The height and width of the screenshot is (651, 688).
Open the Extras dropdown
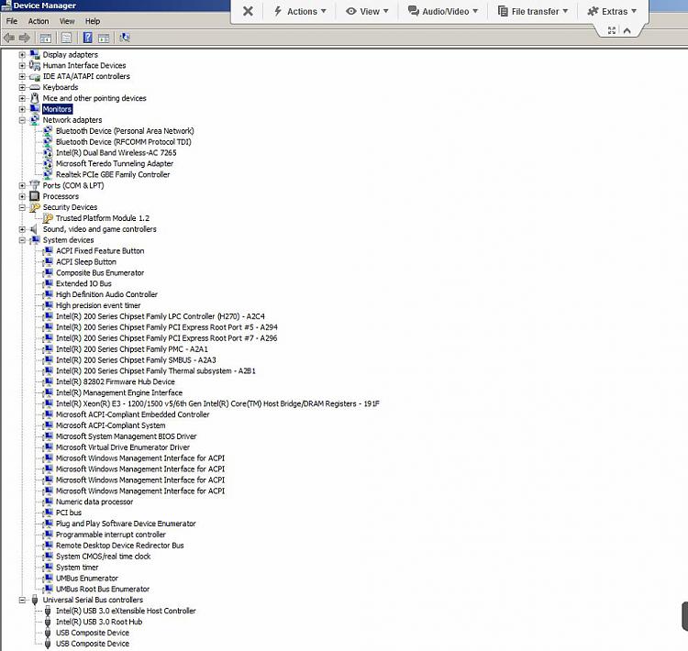pos(612,11)
